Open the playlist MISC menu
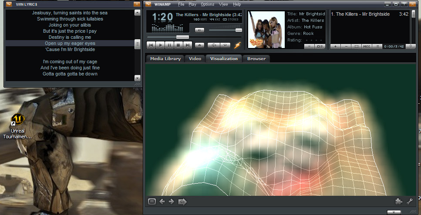 coord(367,46)
